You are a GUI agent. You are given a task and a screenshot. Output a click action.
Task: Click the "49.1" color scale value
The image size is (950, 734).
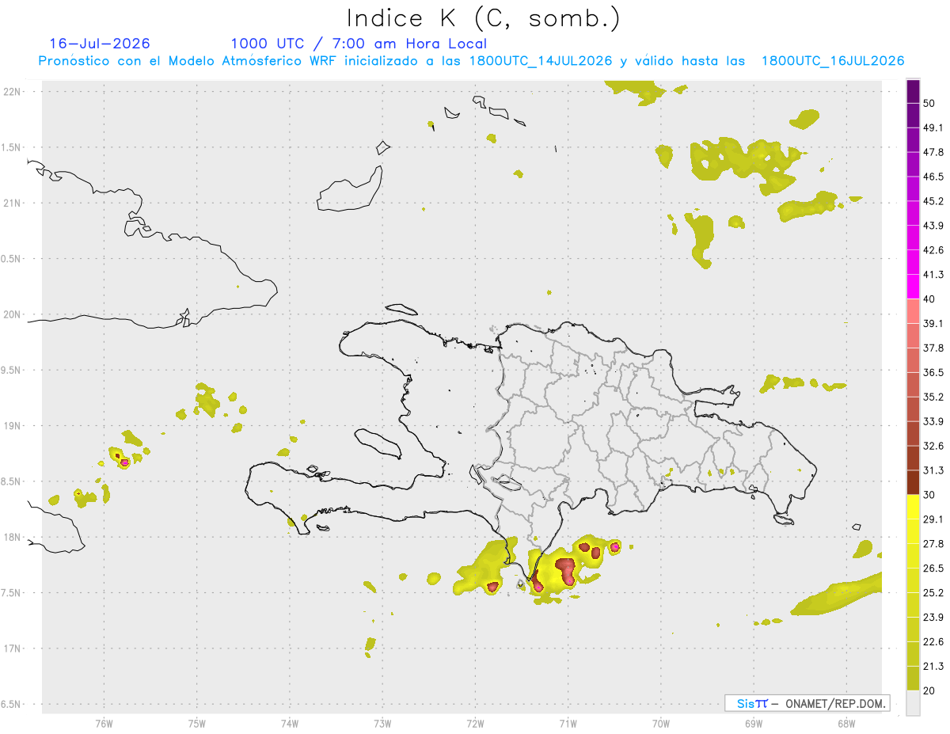point(933,127)
